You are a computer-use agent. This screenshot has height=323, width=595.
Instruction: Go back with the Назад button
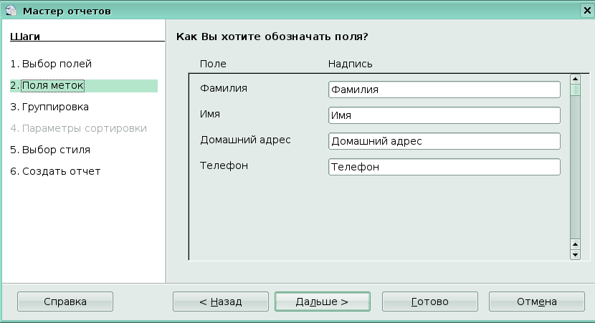coord(221,302)
